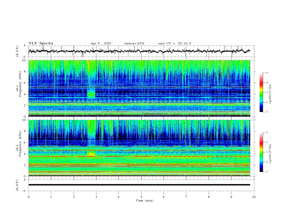Click the ch.2 colorbar "log(PSD)(V²/Hz)" label
This screenshot has width=286, height=221.
(x=270, y=153)
